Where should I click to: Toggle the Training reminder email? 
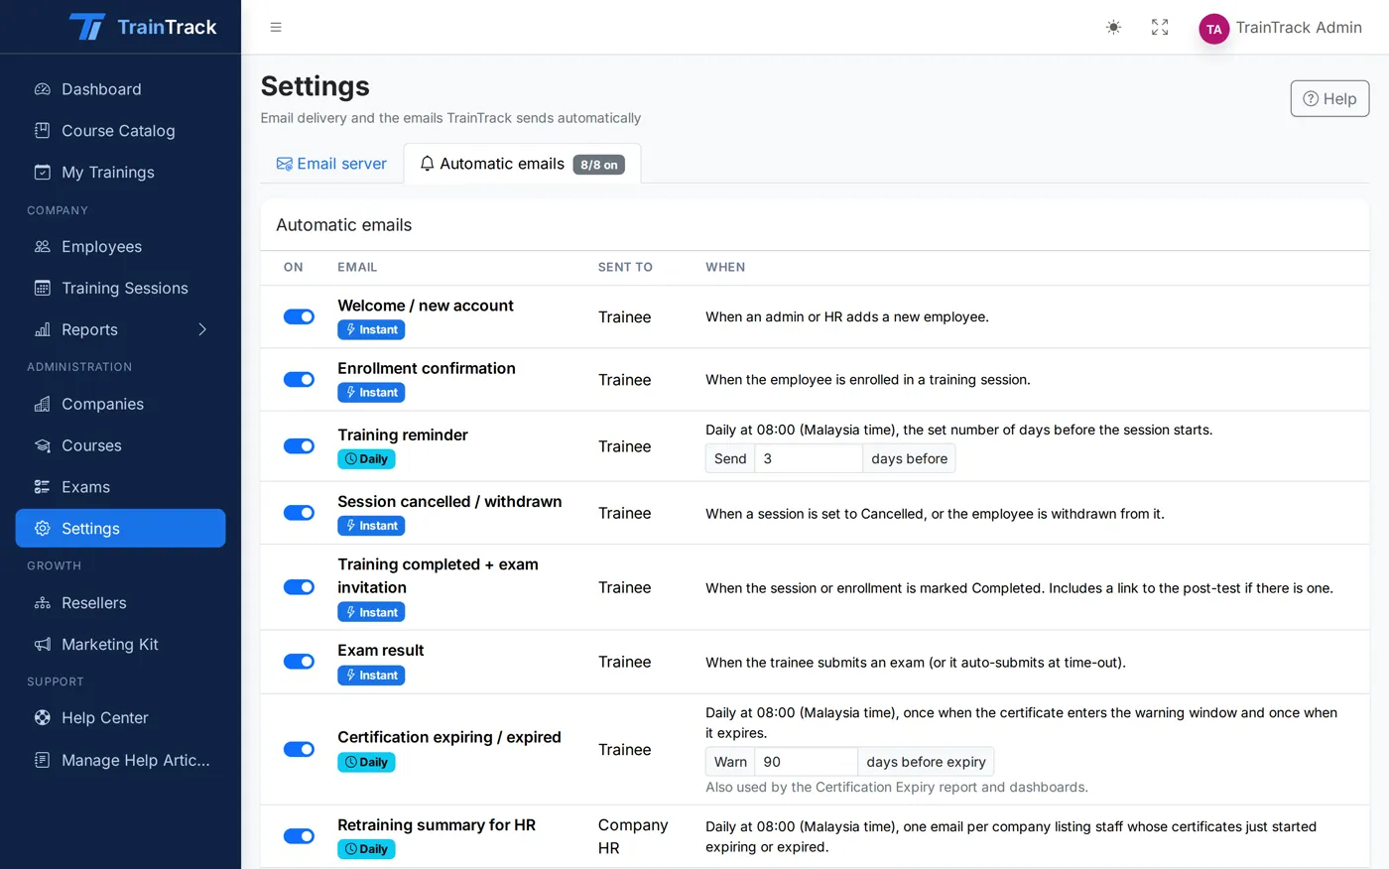299,446
